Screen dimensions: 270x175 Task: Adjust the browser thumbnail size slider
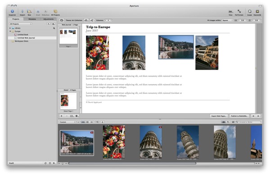click(x=63, y=163)
